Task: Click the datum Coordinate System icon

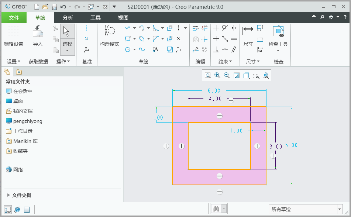Action: point(87,49)
